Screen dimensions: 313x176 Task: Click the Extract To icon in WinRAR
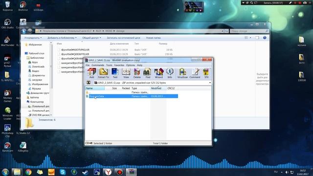[x=103, y=73]
